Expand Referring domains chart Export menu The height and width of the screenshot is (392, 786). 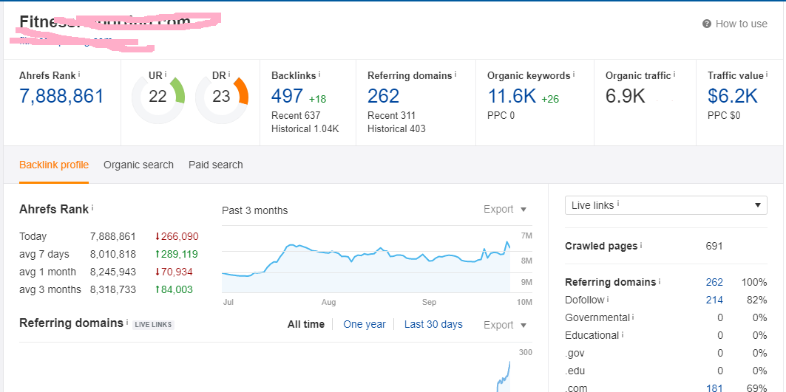pyautogui.click(x=505, y=325)
